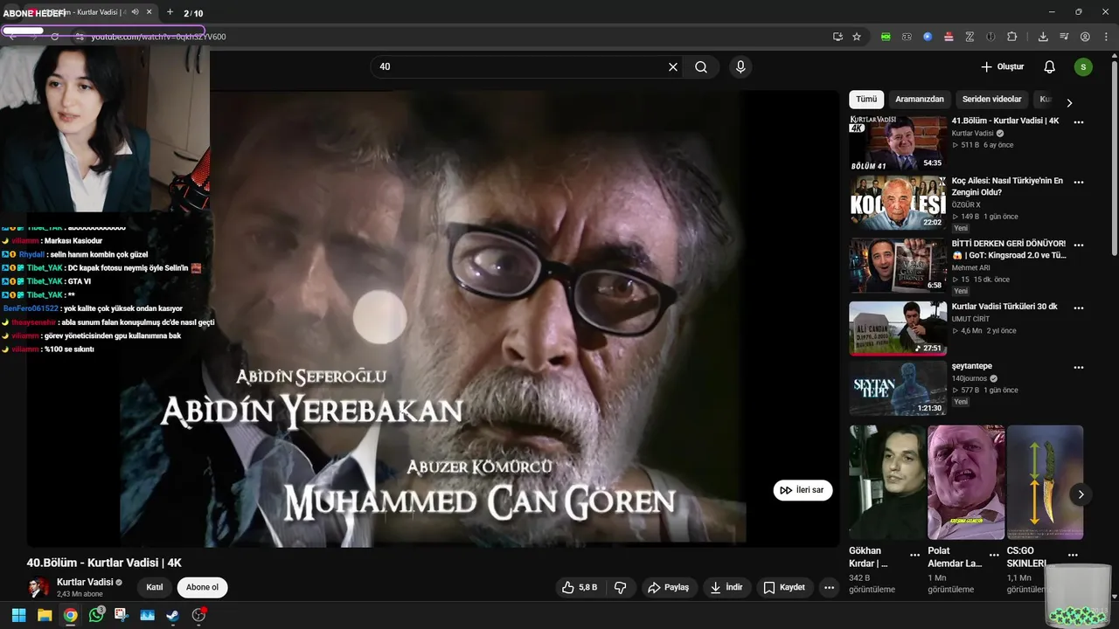Open 41.Bölüm video thumbnail
1119x629 pixels.
(898, 142)
